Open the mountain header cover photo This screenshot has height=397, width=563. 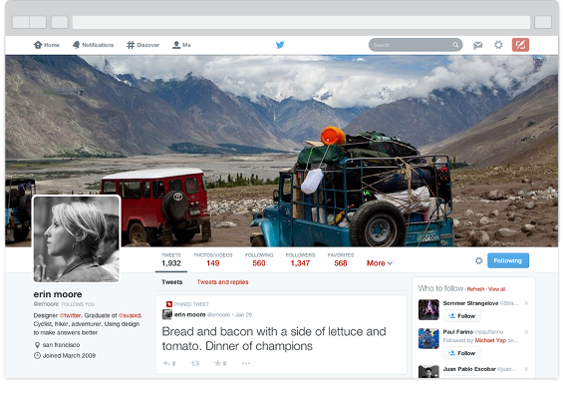(x=281, y=151)
